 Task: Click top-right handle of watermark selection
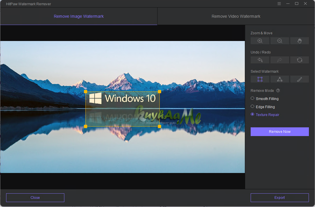[160, 92]
